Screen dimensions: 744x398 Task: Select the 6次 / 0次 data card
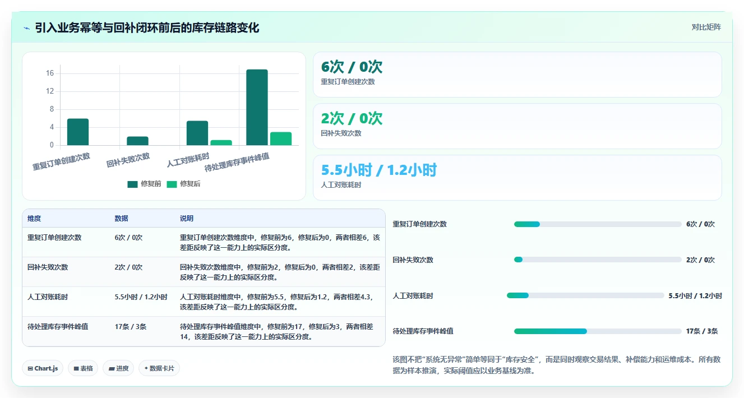click(517, 75)
